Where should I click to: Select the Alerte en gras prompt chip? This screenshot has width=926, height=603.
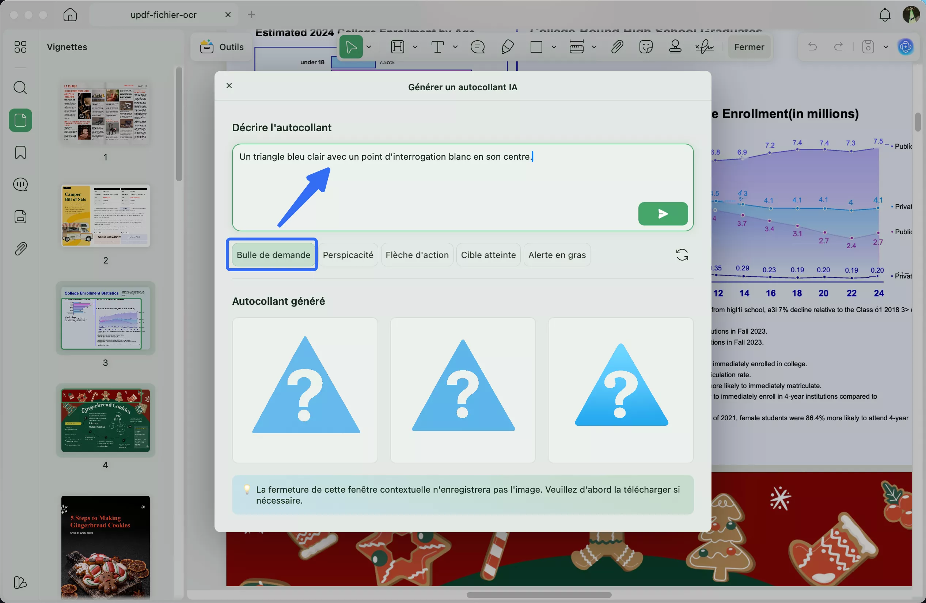(557, 255)
